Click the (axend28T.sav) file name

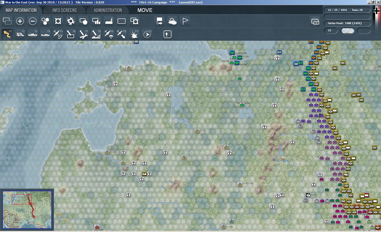[x=191, y=2]
